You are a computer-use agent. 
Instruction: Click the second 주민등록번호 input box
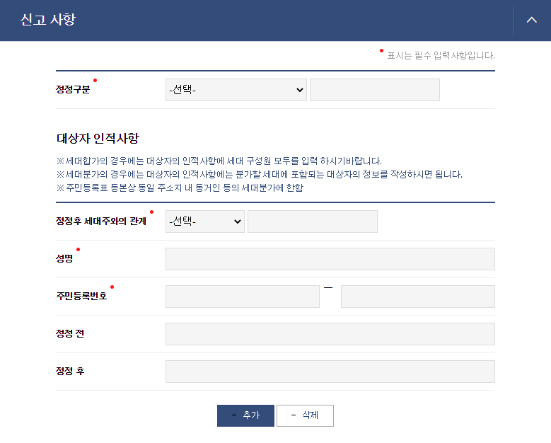[x=418, y=297]
